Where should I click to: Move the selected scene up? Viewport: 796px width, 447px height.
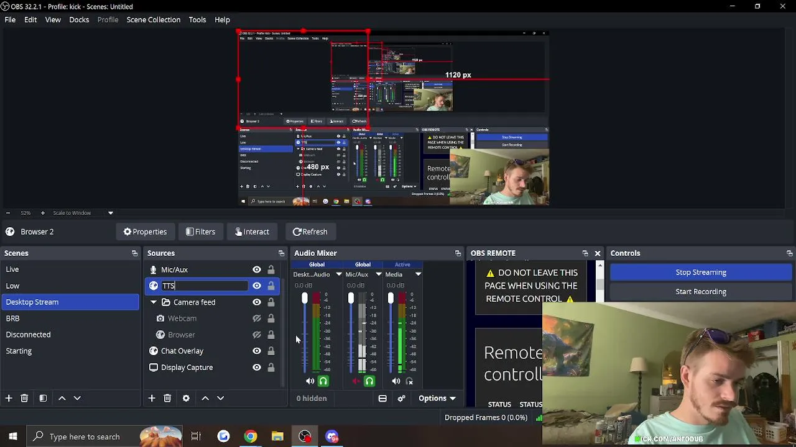(62, 398)
